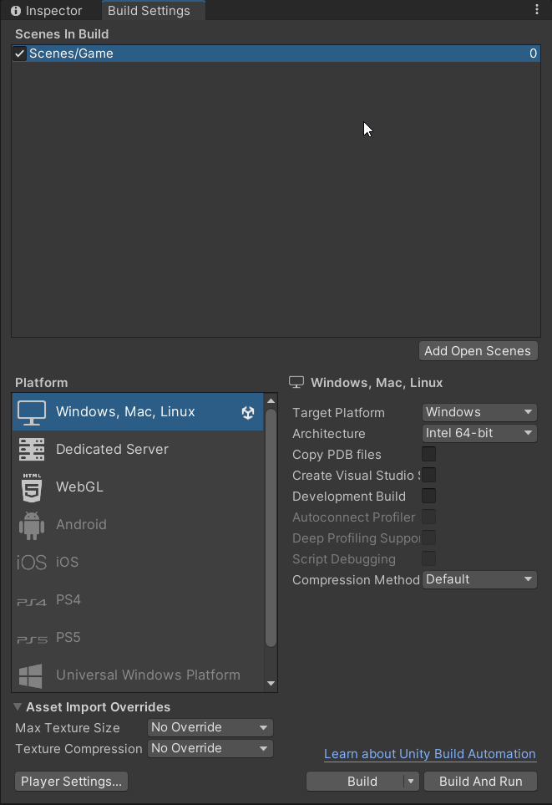
Task: Uncheck the Scenes/Game scene checkbox
Action: pos(19,53)
